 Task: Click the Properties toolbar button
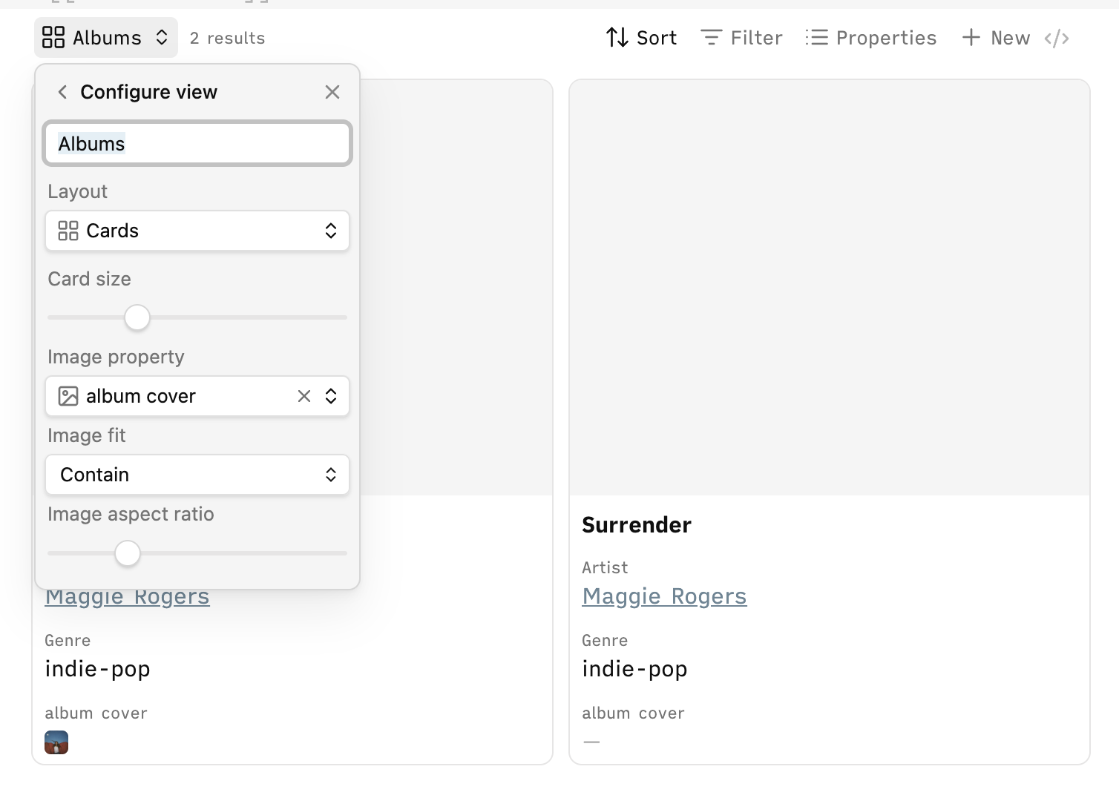(871, 38)
